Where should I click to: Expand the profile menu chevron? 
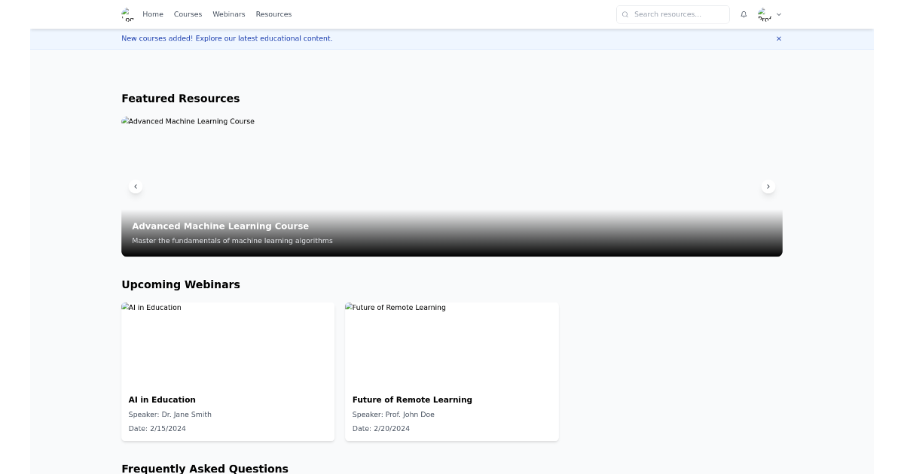[779, 14]
